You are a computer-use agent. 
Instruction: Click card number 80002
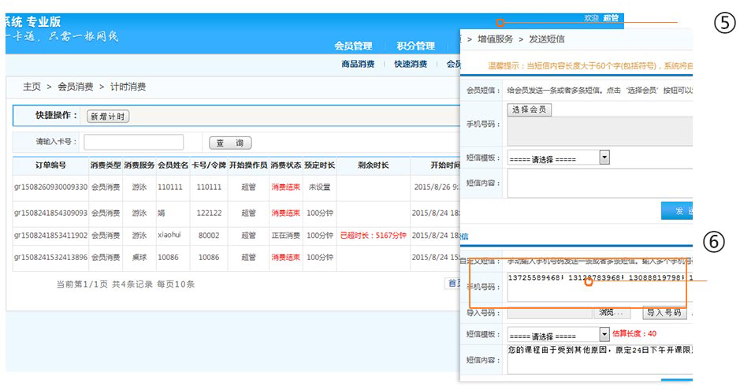(x=209, y=235)
